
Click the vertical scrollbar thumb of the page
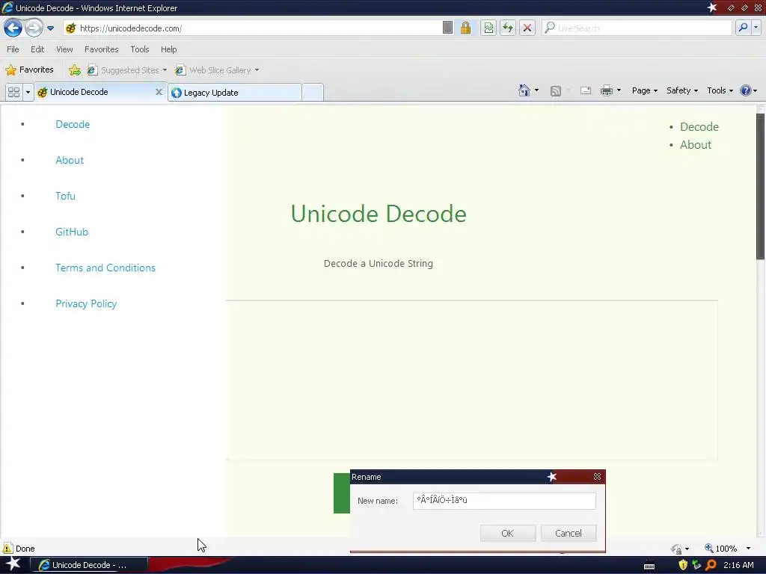click(760, 186)
